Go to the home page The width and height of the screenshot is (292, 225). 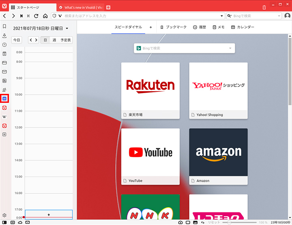pos(45,16)
